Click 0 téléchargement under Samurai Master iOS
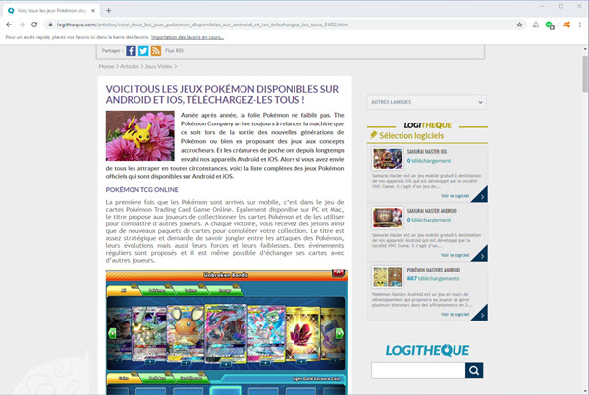 (x=429, y=161)
